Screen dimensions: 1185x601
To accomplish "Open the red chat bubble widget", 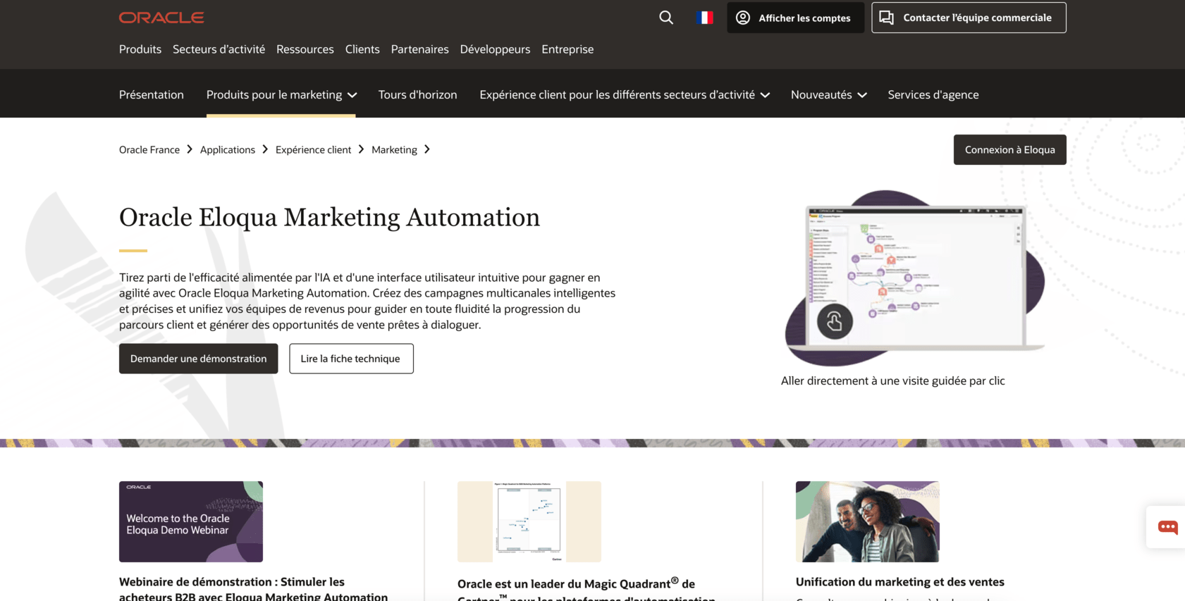I will (1167, 527).
